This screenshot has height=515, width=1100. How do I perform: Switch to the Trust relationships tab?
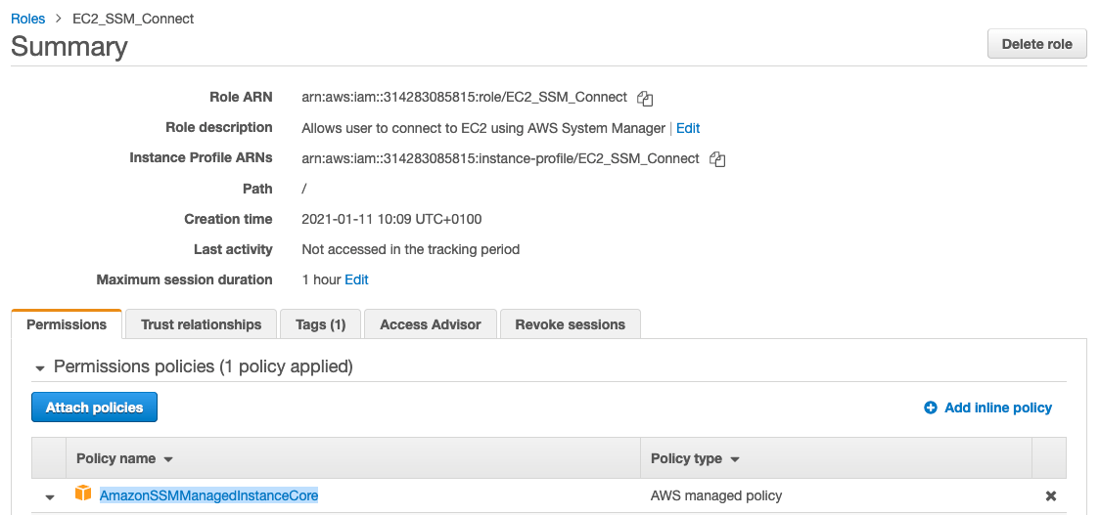[x=201, y=324]
